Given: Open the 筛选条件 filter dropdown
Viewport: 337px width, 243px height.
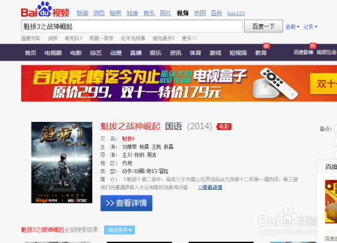Looking at the screenshot, I should pos(119,230).
